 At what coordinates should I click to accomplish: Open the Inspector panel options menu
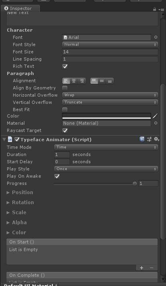click(161, 10)
